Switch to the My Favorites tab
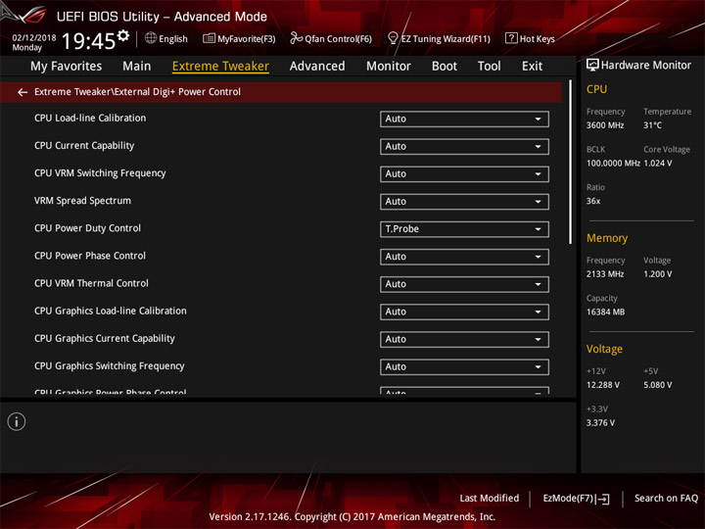 coord(67,67)
